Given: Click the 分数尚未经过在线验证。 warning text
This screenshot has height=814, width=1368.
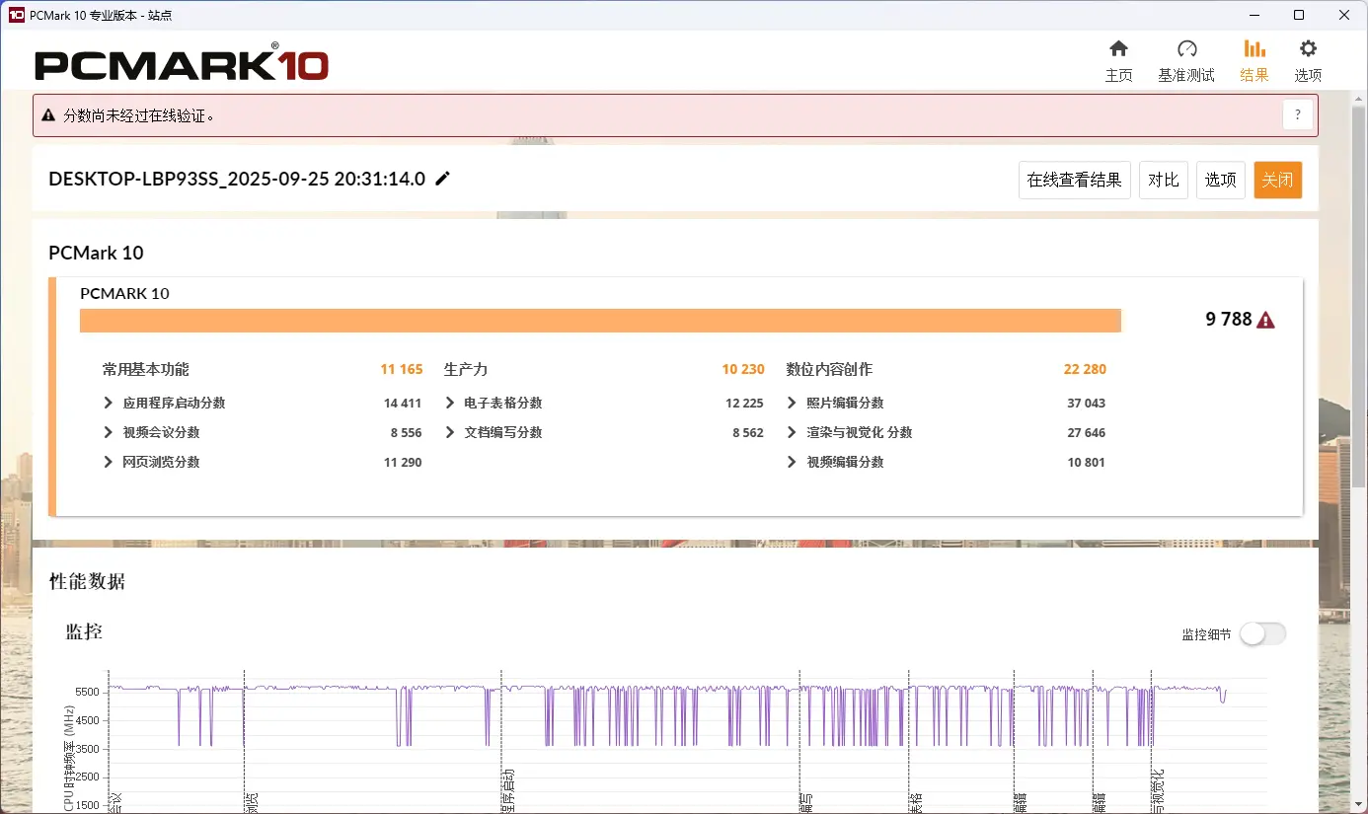Looking at the screenshot, I should tap(139, 115).
